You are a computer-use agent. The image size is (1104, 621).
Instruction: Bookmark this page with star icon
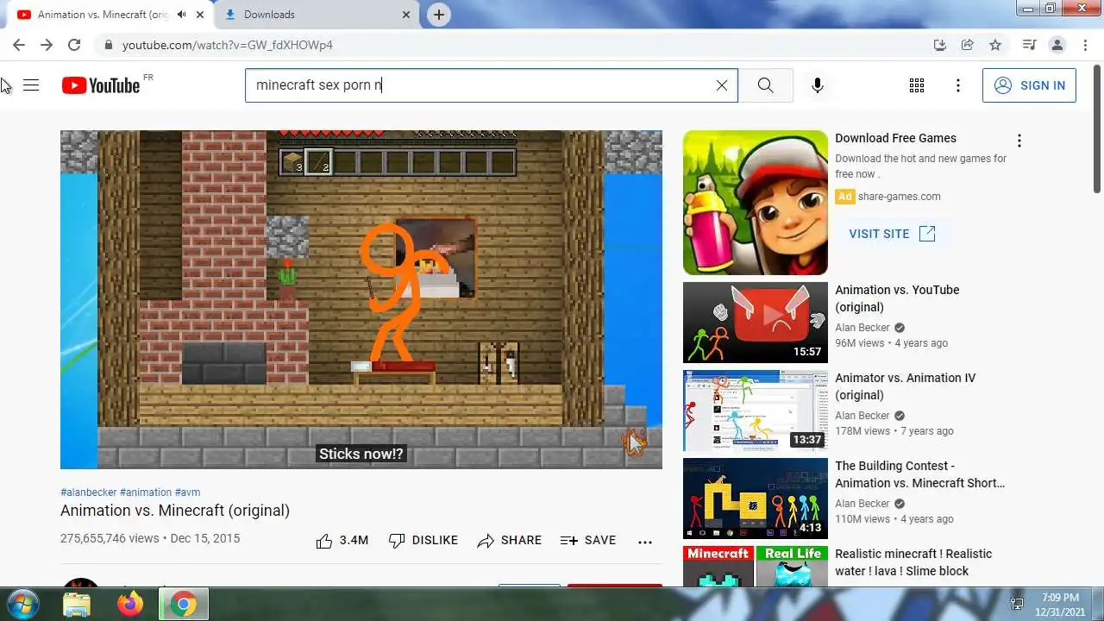point(995,45)
